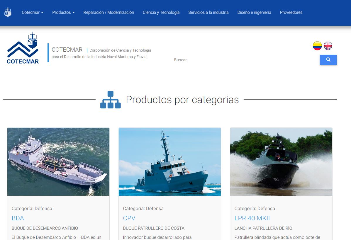This screenshot has width=351, height=240.
Task: Focus the Buscar search field
Action: pyautogui.click(x=243, y=60)
